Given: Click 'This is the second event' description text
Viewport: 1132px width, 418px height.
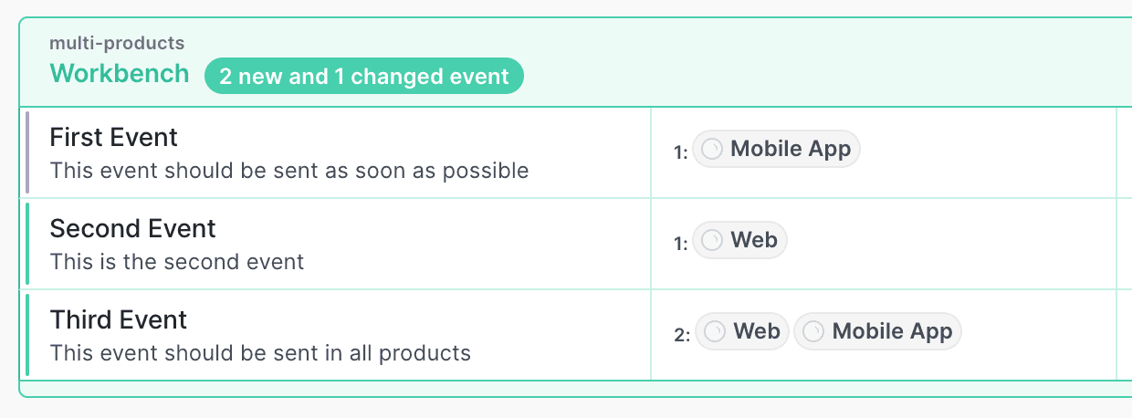Looking at the screenshot, I should [x=176, y=262].
